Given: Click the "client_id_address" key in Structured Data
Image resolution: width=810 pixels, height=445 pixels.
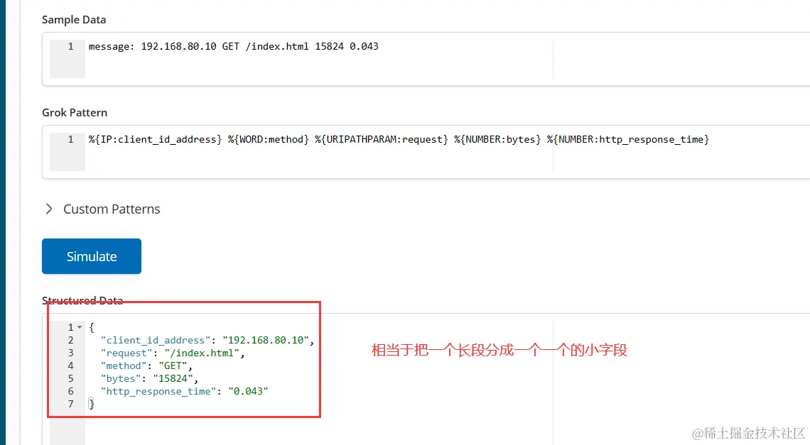Looking at the screenshot, I should tap(156, 340).
